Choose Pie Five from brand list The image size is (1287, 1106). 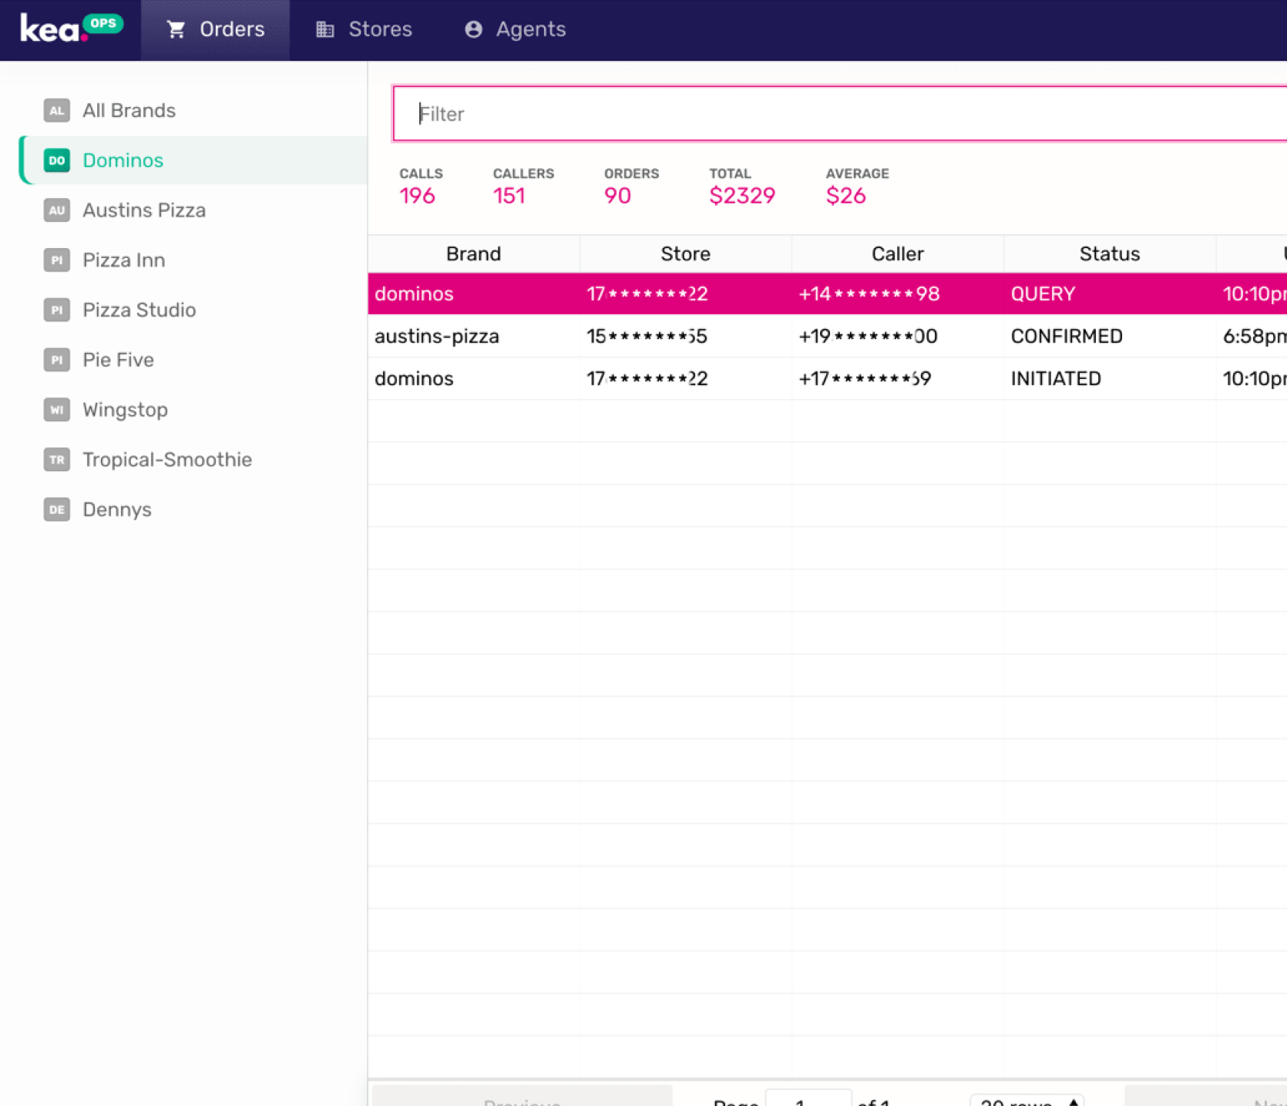[x=118, y=360]
